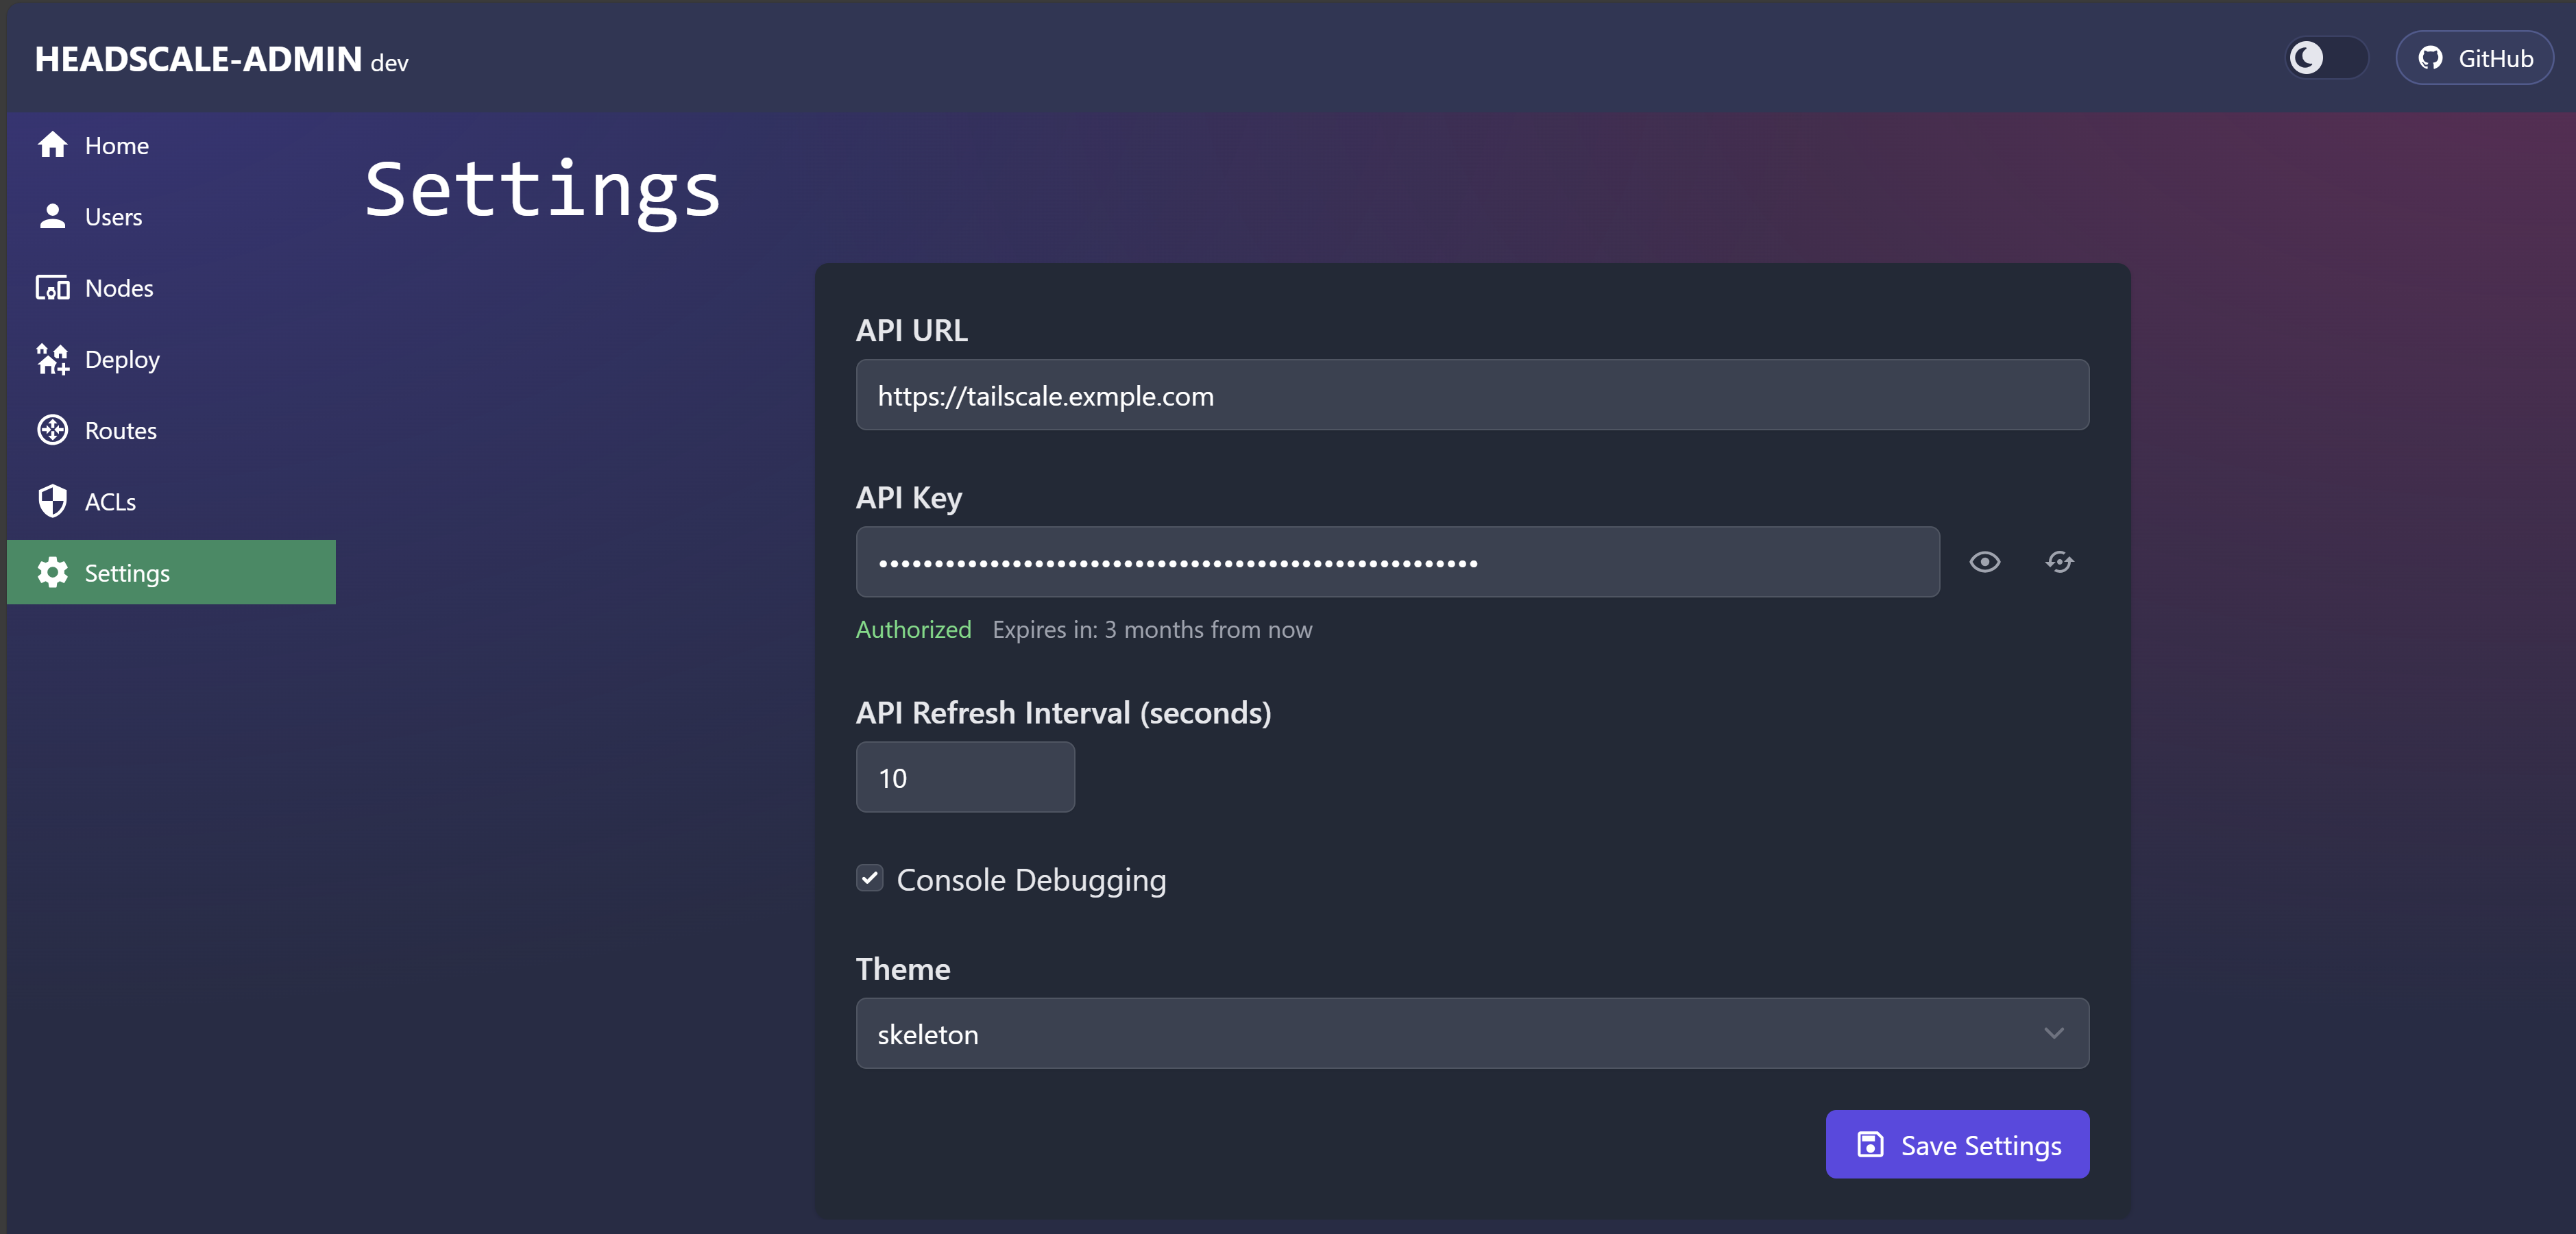2576x1234 pixels.
Task: Click the ACLs shield icon
Action: coord(52,501)
